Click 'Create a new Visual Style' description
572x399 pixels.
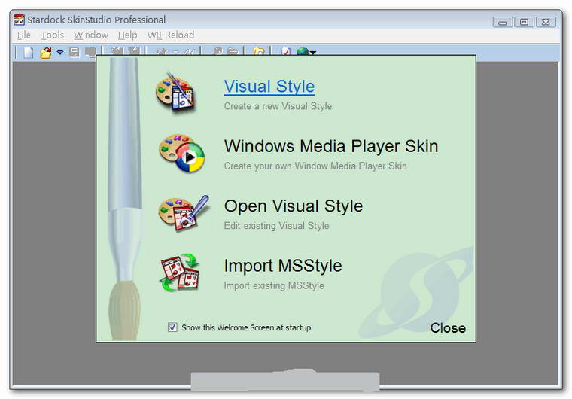(x=278, y=106)
